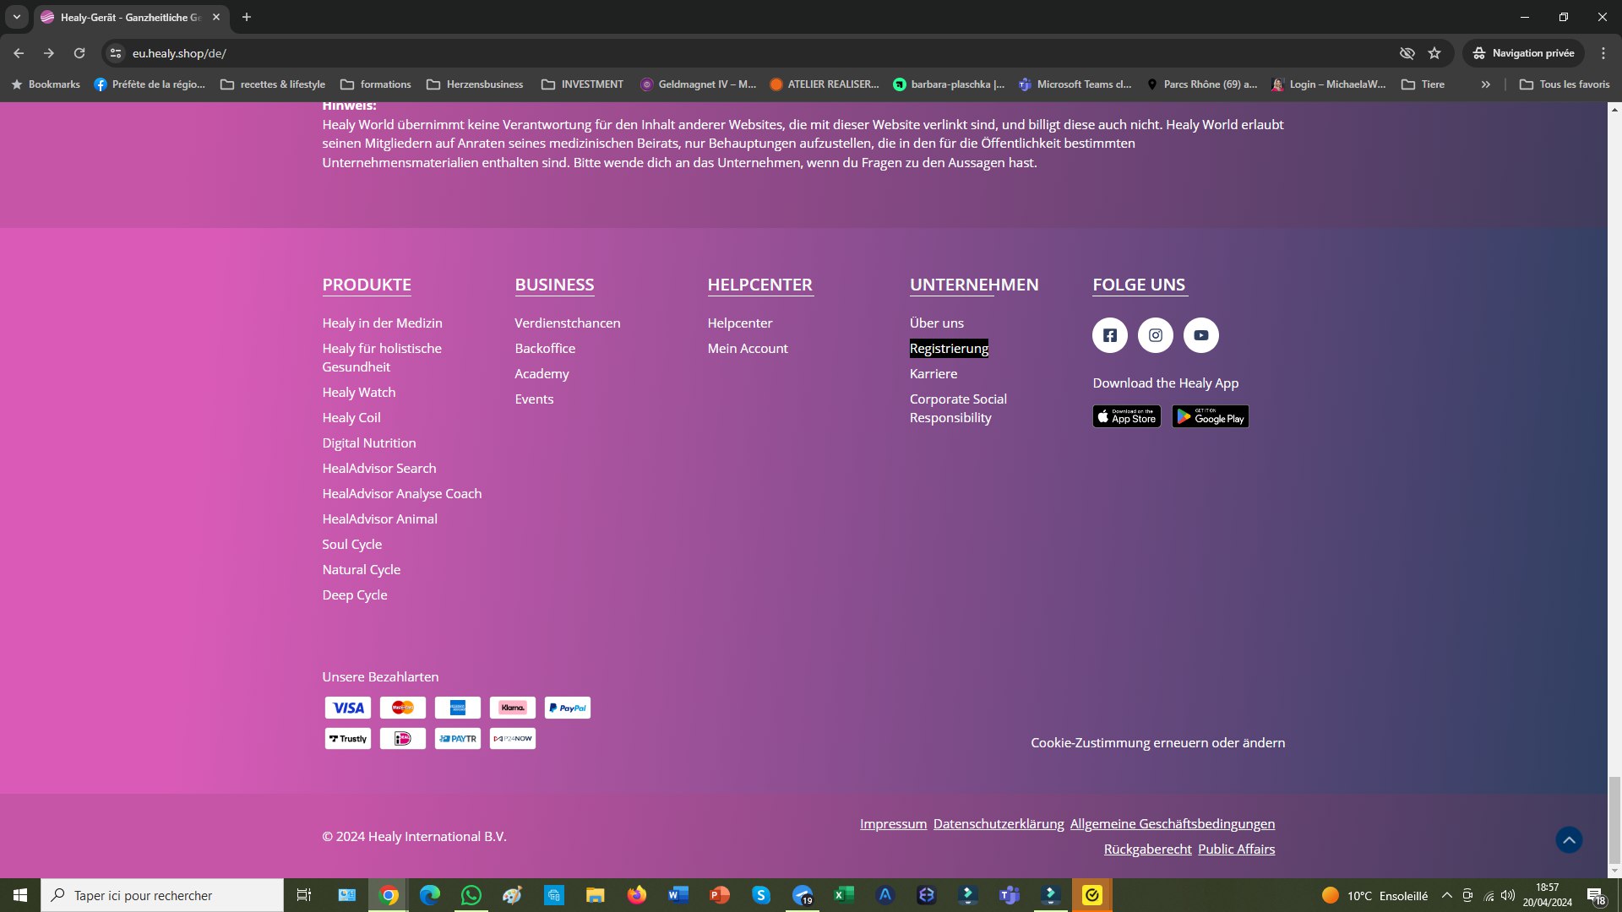Screen dimensions: 1622x912
Task: Open the Healy YouTube icon
Action: pos(1201,335)
